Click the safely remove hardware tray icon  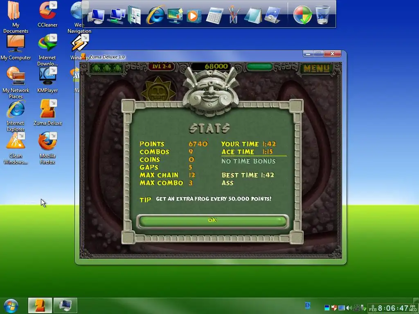[x=363, y=308]
